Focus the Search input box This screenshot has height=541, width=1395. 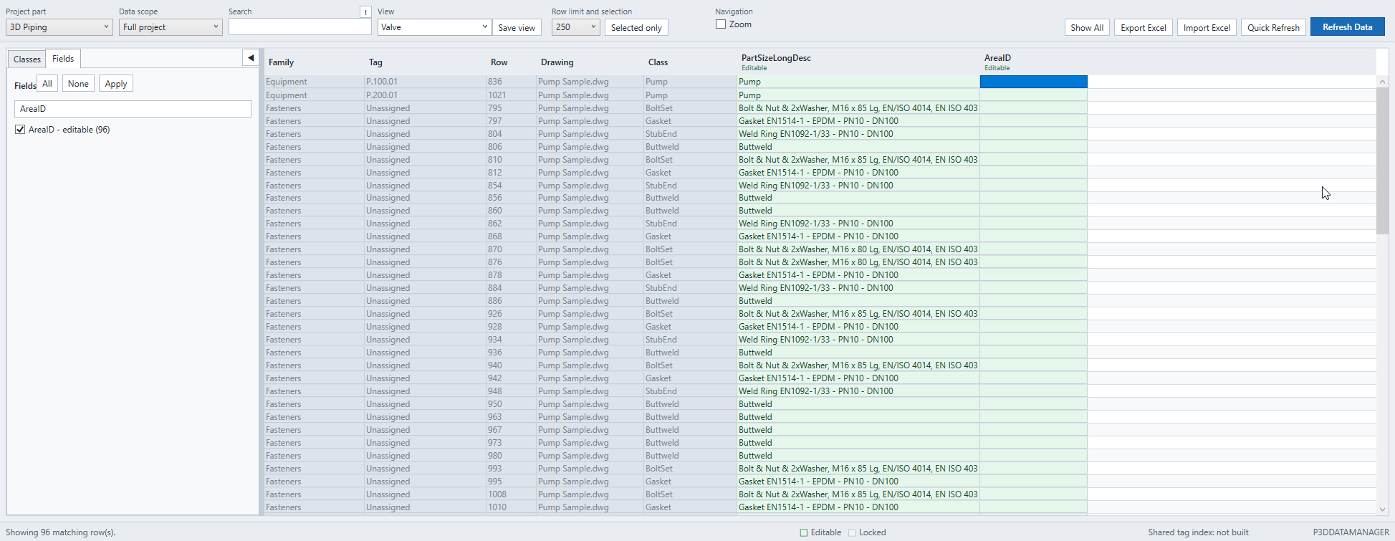tap(299, 27)
